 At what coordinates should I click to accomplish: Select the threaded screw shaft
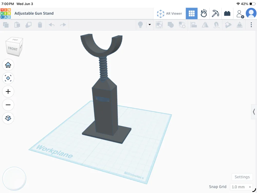click(x=103, y=68)
